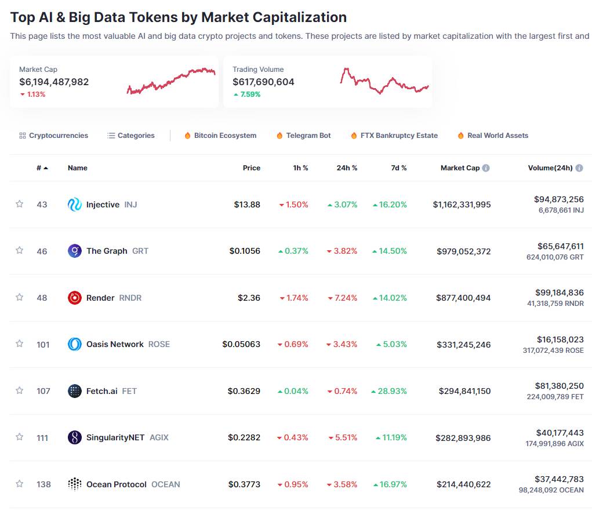Toggle the watchlist star for Render

point(19,297)
